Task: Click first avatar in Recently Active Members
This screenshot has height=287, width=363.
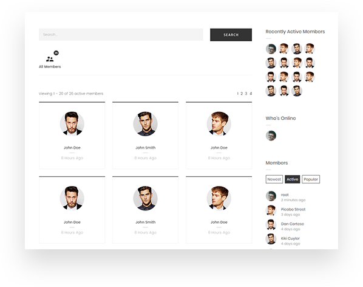Action: (x=271, y=49)
